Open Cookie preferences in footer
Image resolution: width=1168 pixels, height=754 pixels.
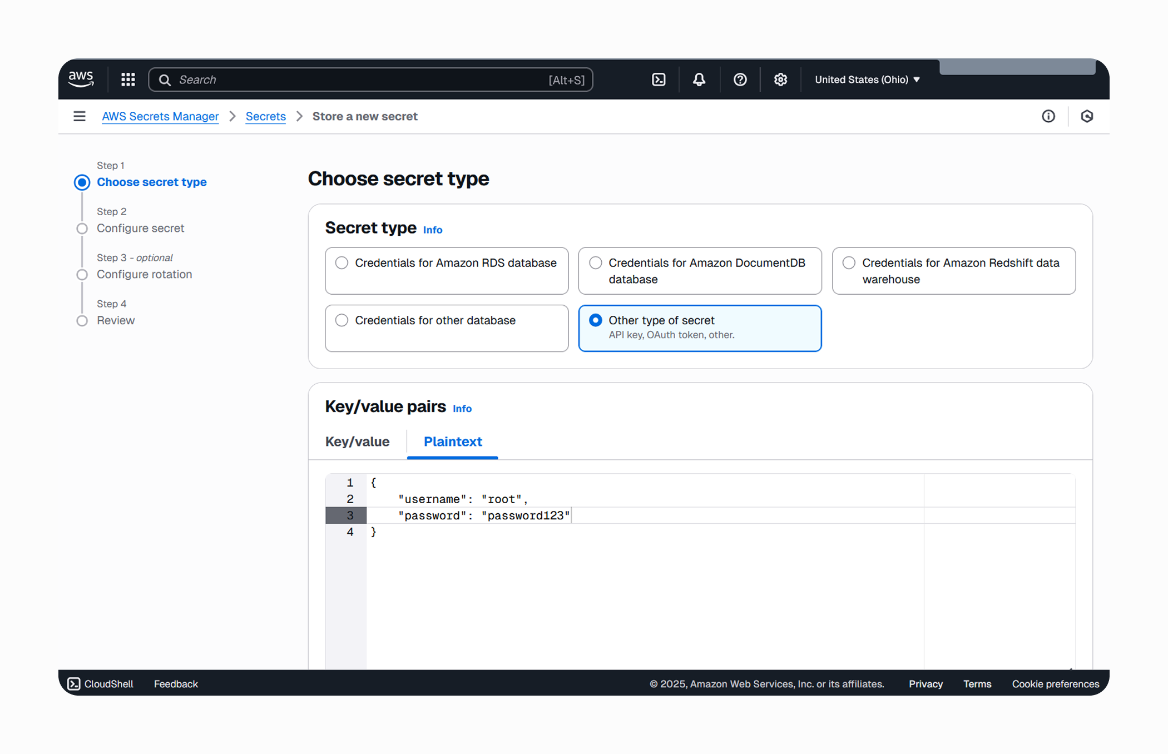point(1056,684)
